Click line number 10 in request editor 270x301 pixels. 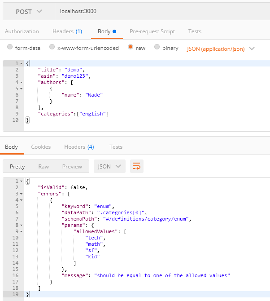tap(15, 120)
